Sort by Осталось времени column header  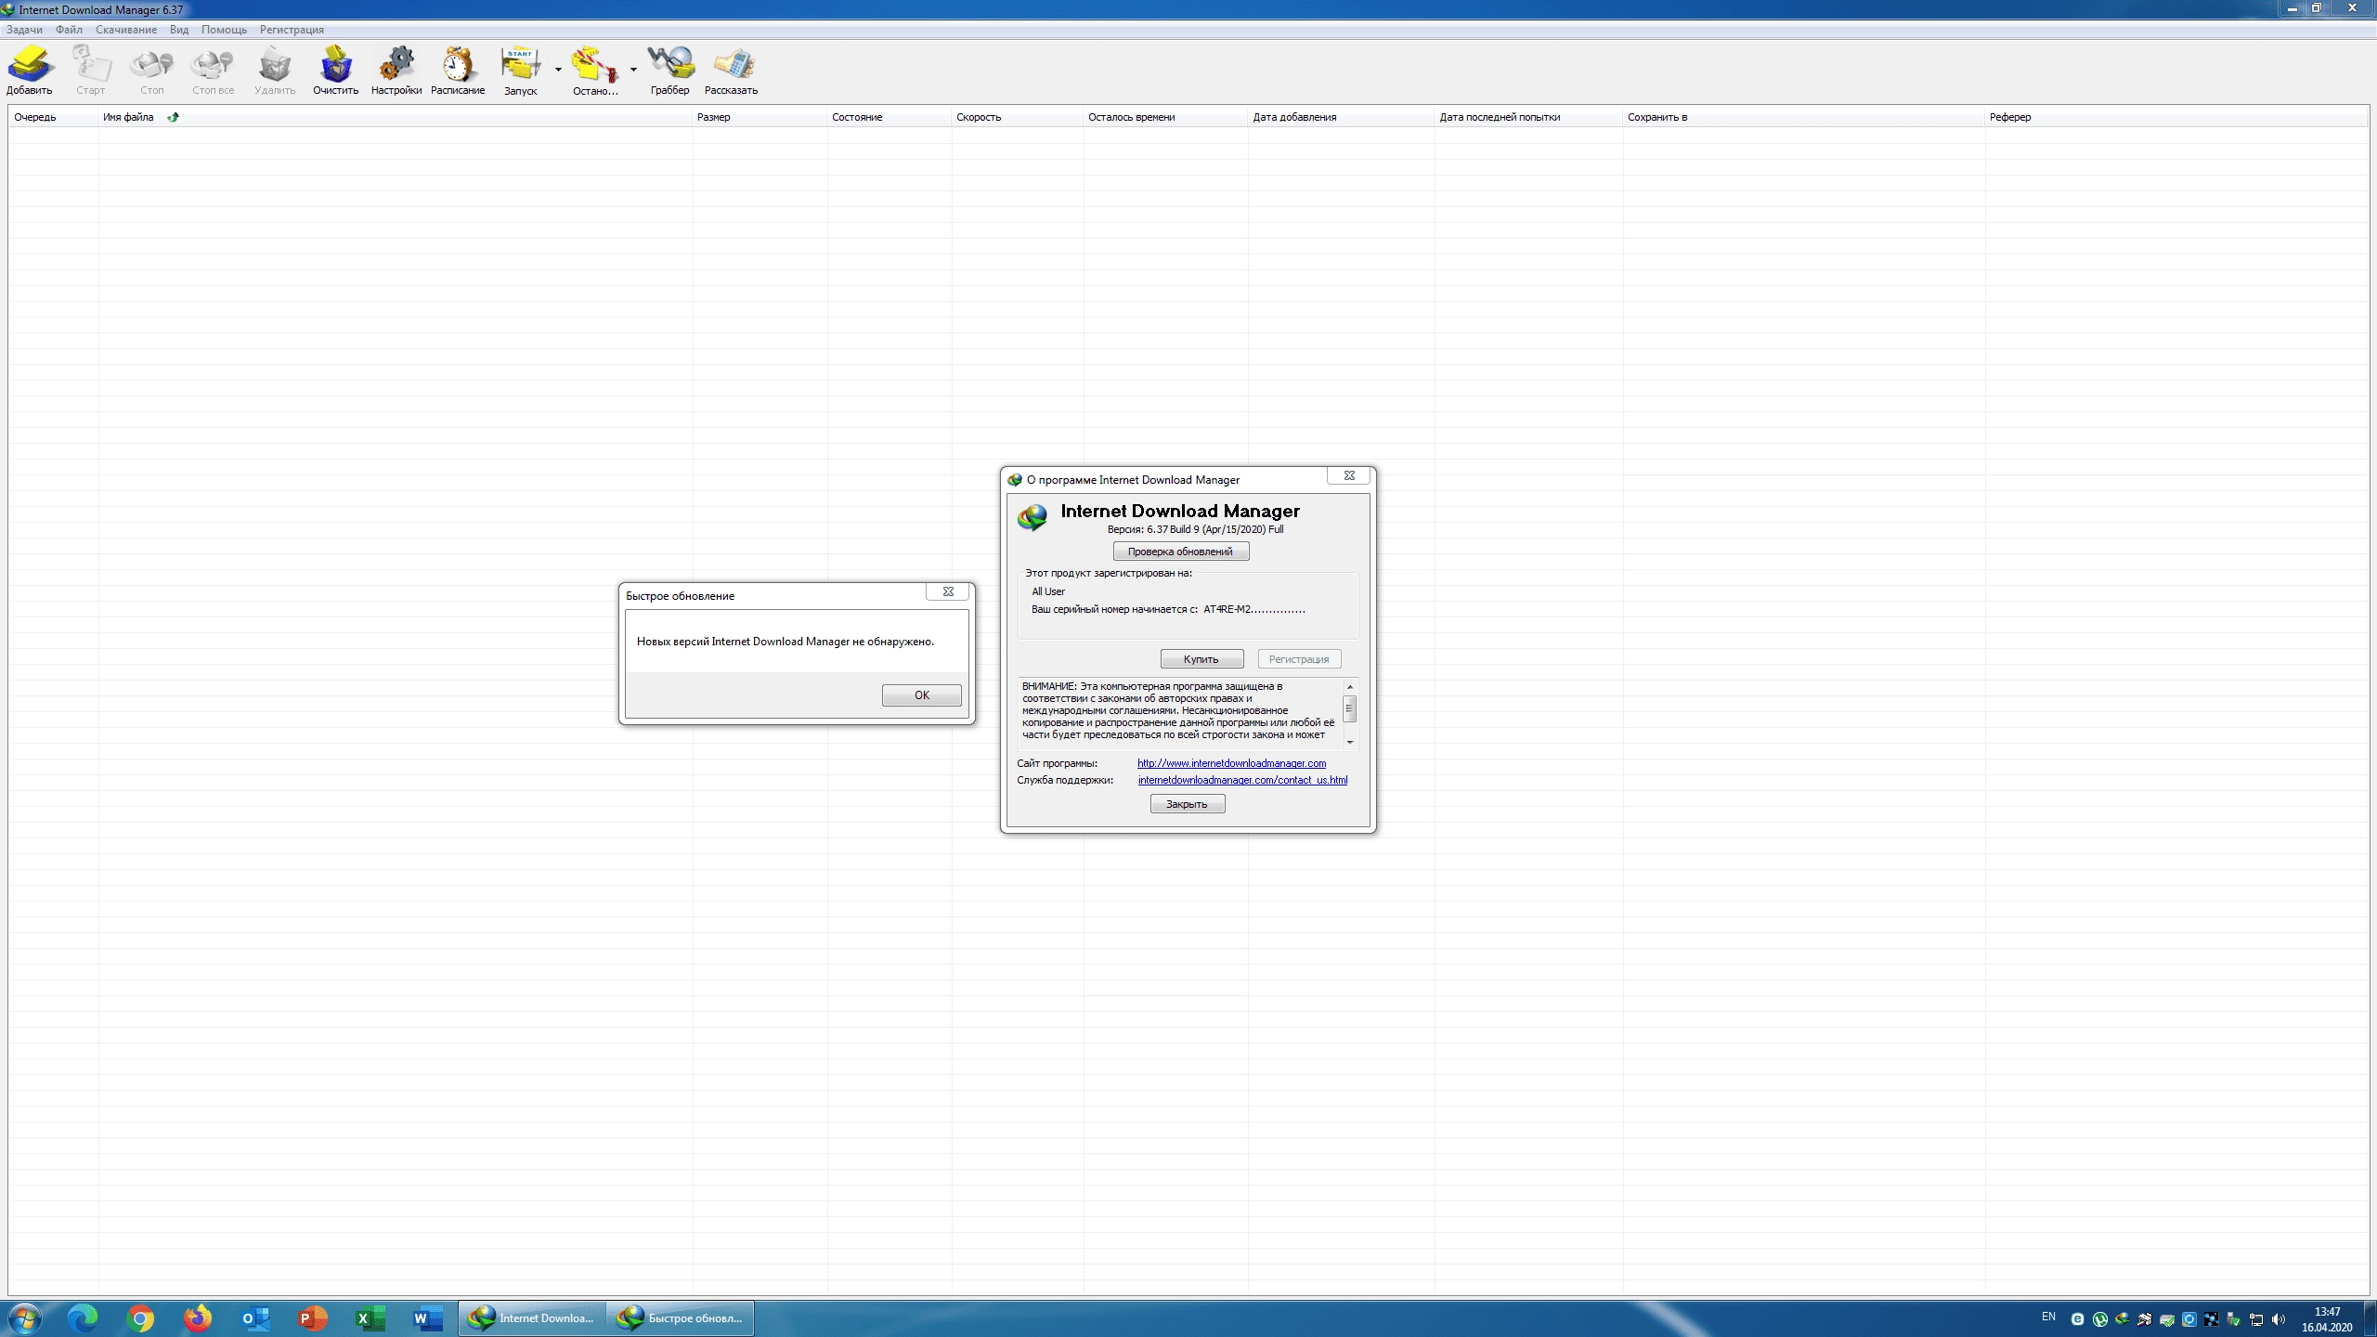1166,117
